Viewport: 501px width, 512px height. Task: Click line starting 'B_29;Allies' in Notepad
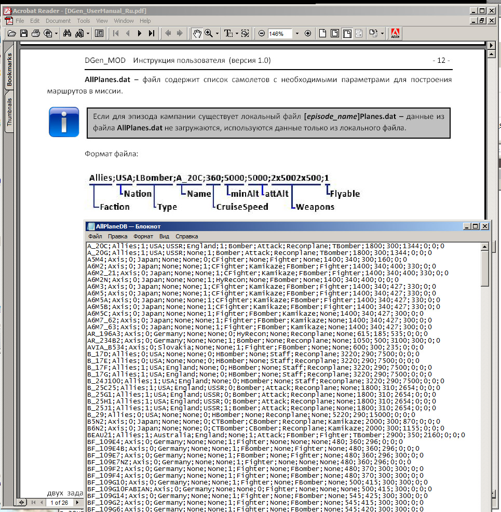[x=251, y=415]
